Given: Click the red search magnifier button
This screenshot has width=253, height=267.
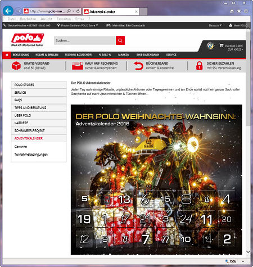Looking at the screenshot, I should [x=120, y=40].
